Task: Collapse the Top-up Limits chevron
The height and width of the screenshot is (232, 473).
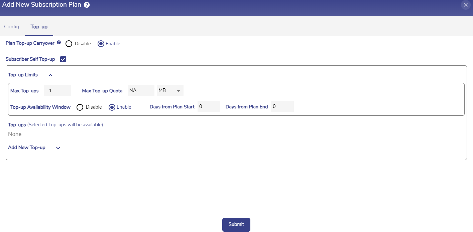Action: [50, 75]
